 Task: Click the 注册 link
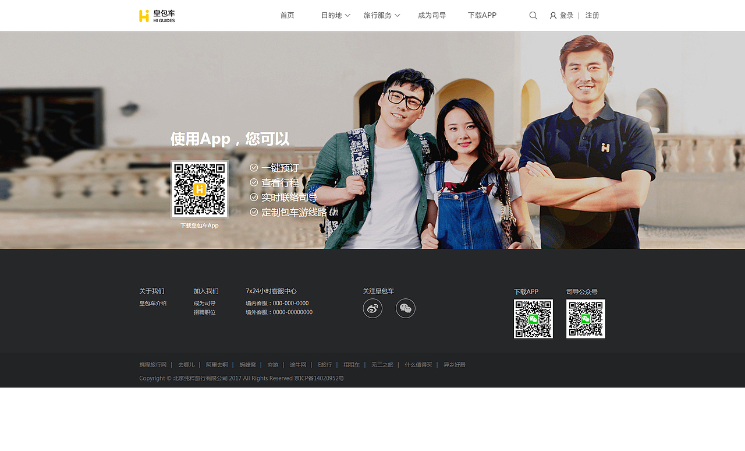coord(592,15)
